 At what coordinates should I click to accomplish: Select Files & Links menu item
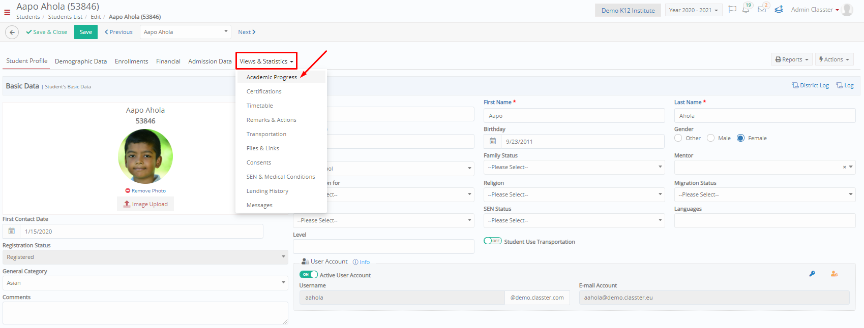[281, 148]
